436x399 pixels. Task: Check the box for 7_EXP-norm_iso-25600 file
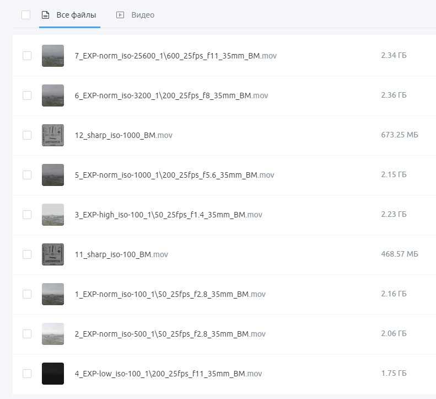[x=27, y=56]
